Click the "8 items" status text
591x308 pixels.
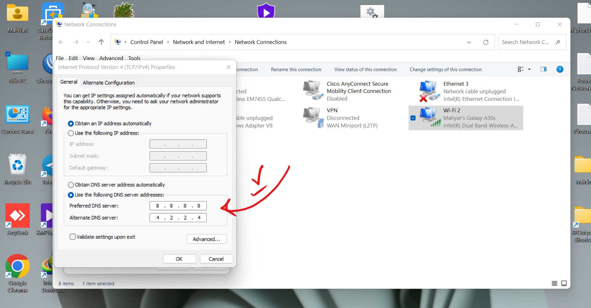[66, 284]
